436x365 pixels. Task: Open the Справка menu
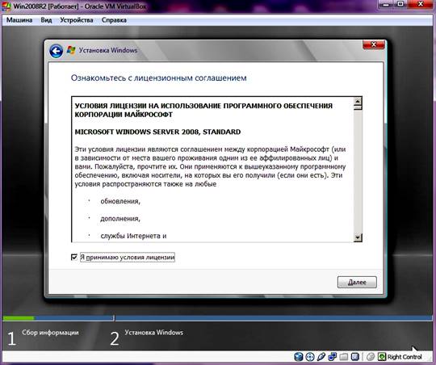pos(114,20)
